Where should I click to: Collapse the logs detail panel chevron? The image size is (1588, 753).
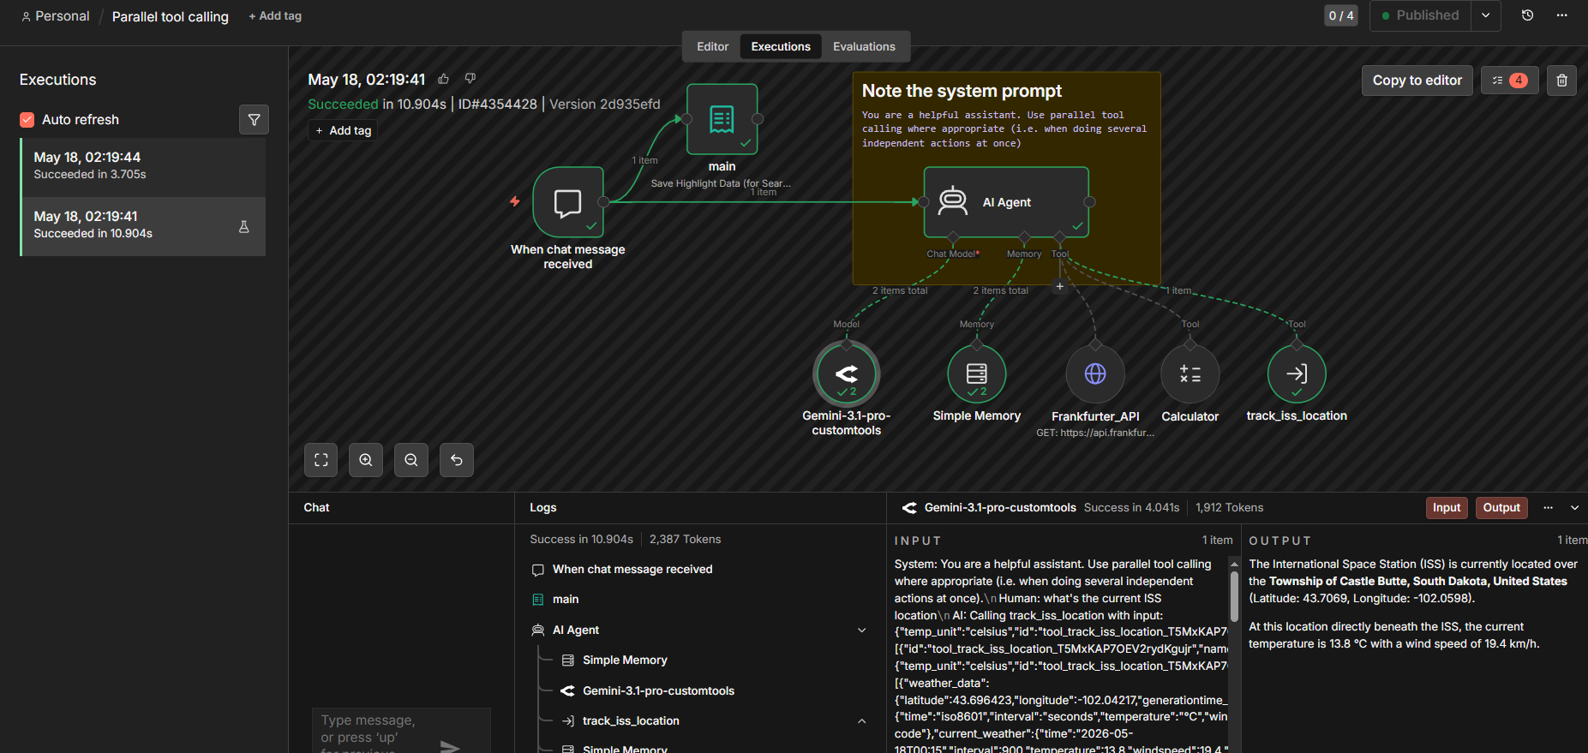tap(1574, 508)
